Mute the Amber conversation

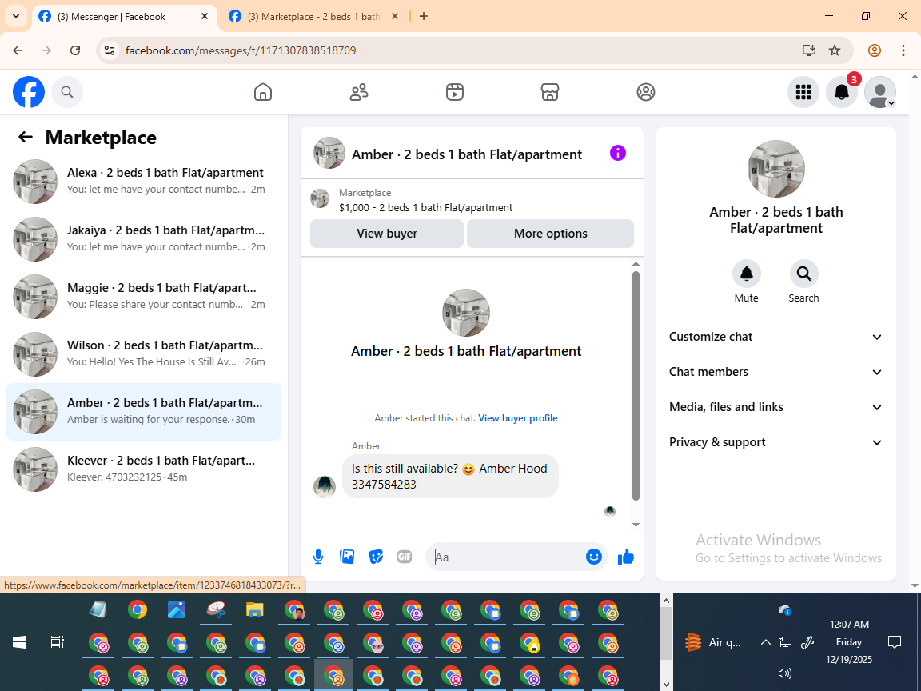[747, 274]
